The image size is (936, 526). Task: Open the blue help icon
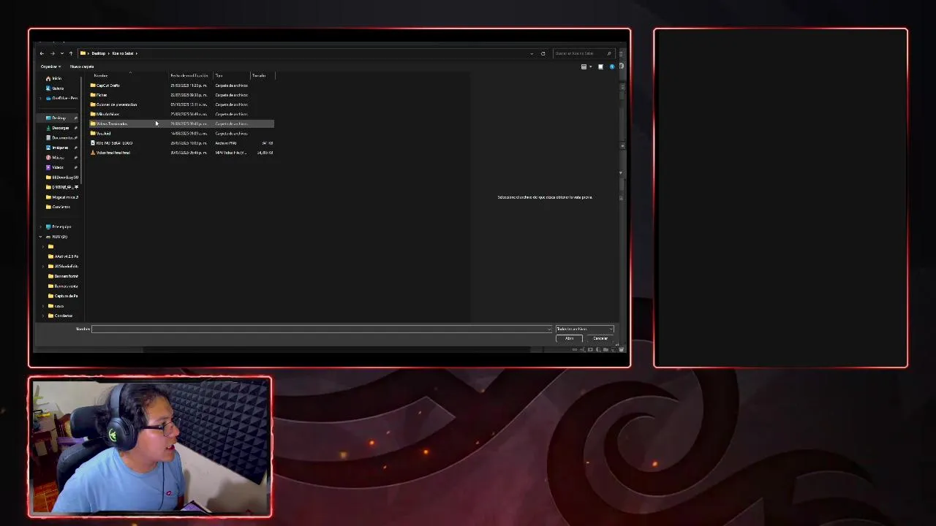coord(612,66)
